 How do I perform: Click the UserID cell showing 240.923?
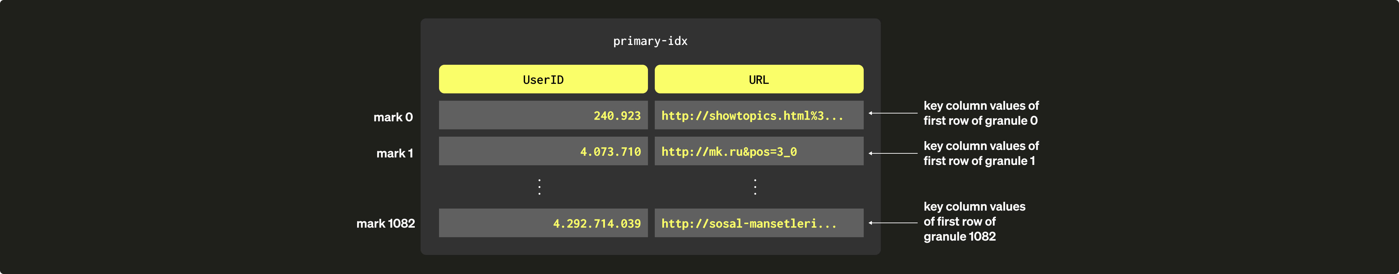(x=542, y=115)
